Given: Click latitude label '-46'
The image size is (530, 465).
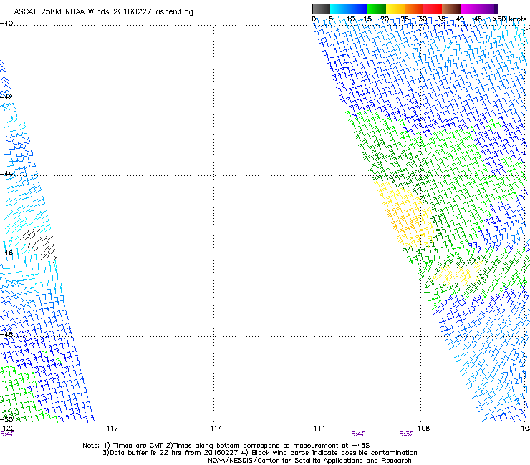Looking at the screenshot, I should point(6,253).
